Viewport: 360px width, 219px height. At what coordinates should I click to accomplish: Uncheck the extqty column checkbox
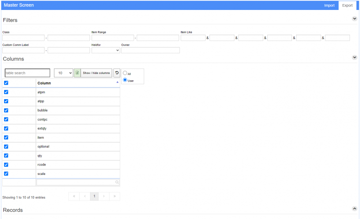click(6, 128)
